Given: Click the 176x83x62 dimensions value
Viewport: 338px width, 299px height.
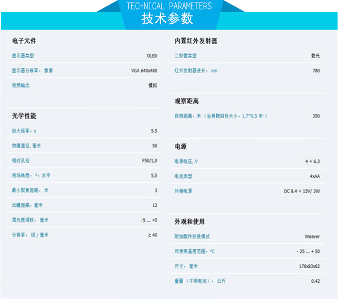Looking at the screenshot, I should pos(309,266).
